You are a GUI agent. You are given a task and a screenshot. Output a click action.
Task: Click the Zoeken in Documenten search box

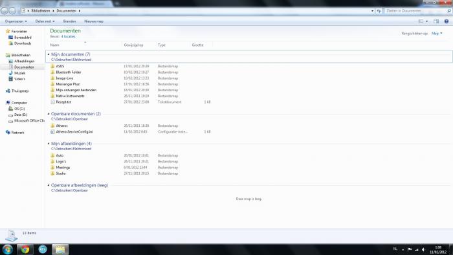[x=415, y=11]
